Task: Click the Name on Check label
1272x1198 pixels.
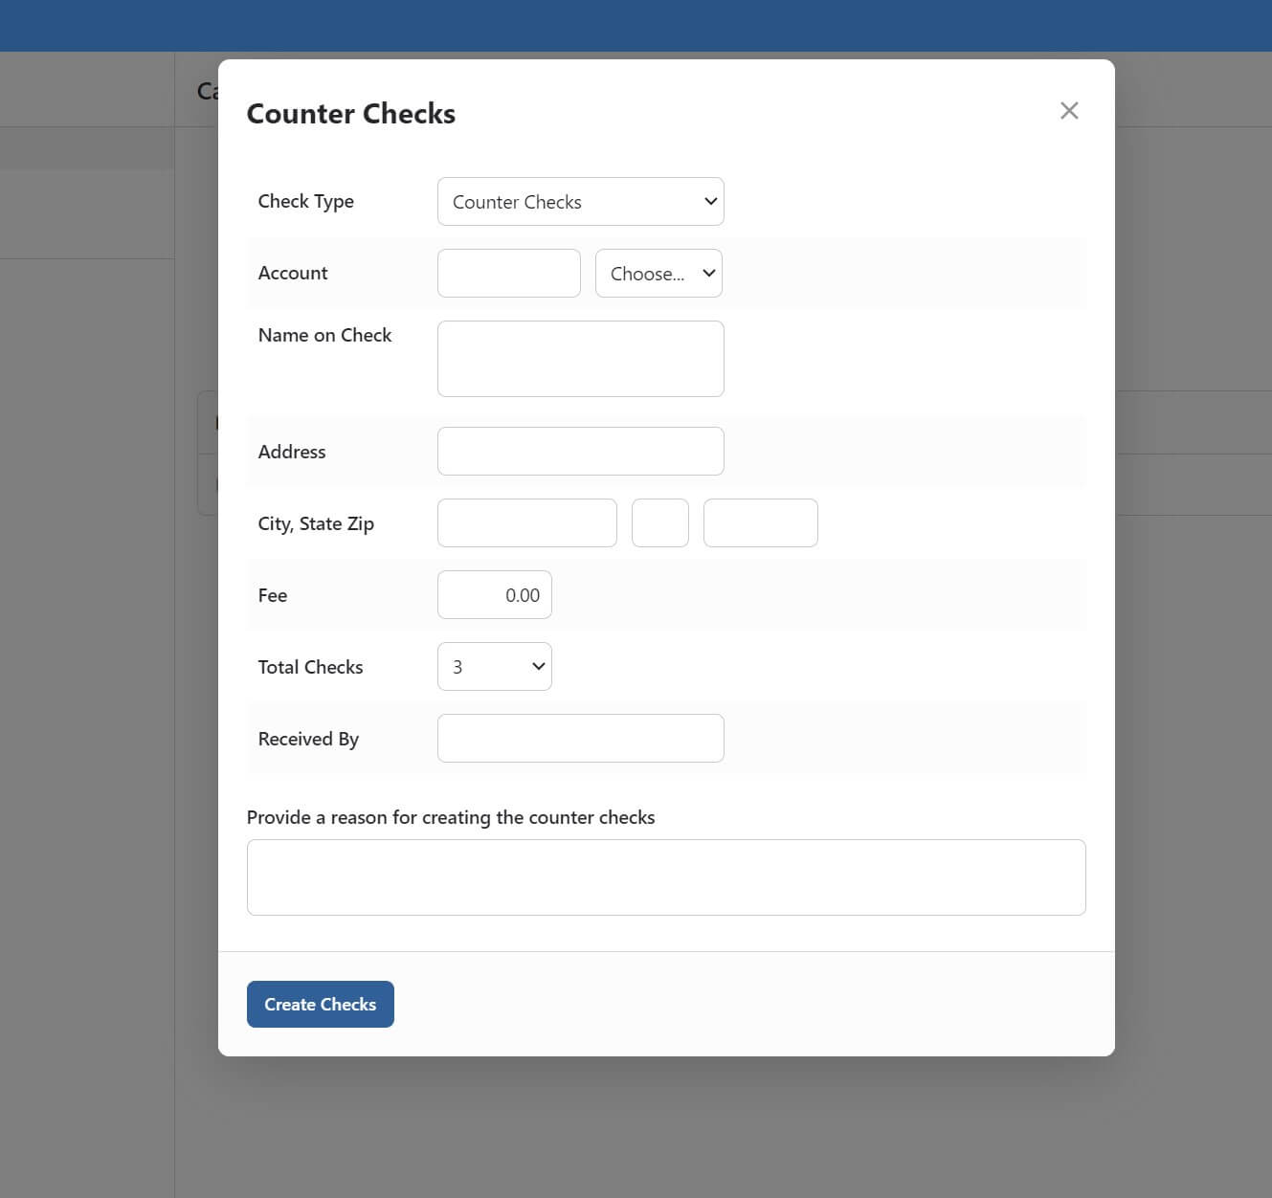Action: 324,336
